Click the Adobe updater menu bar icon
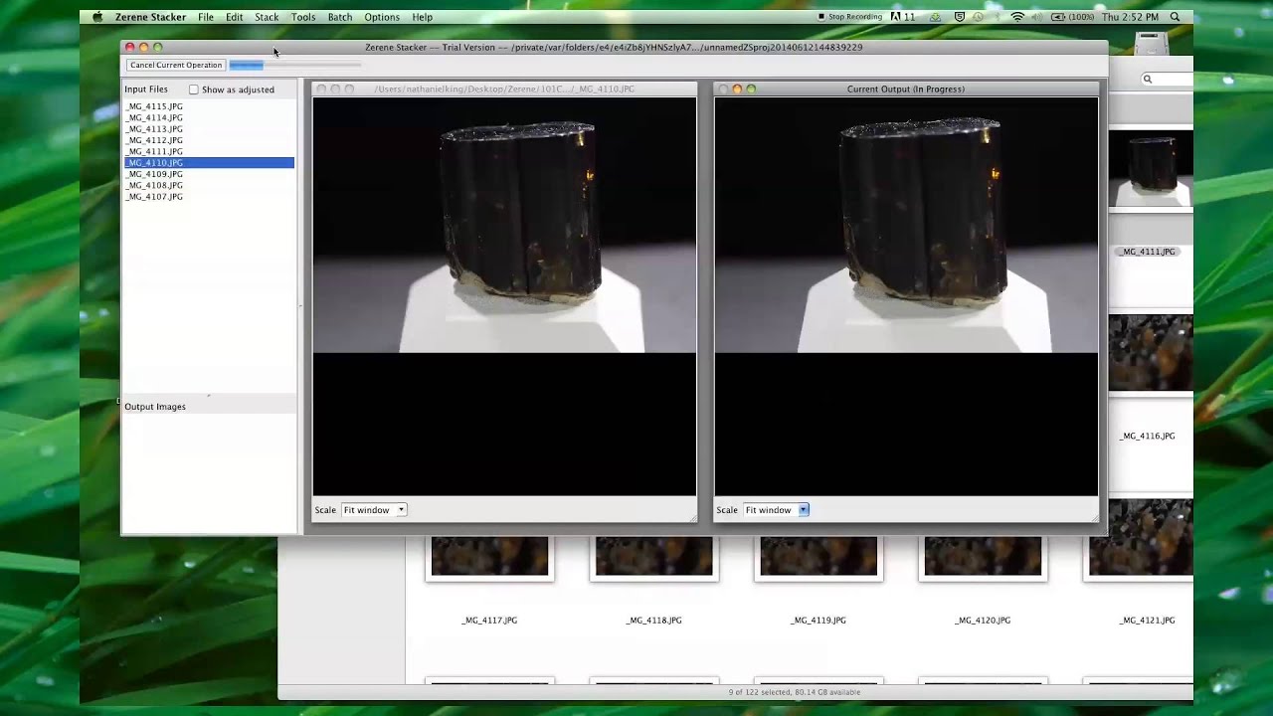1273x716 pixels. click(x=901, y=17)
